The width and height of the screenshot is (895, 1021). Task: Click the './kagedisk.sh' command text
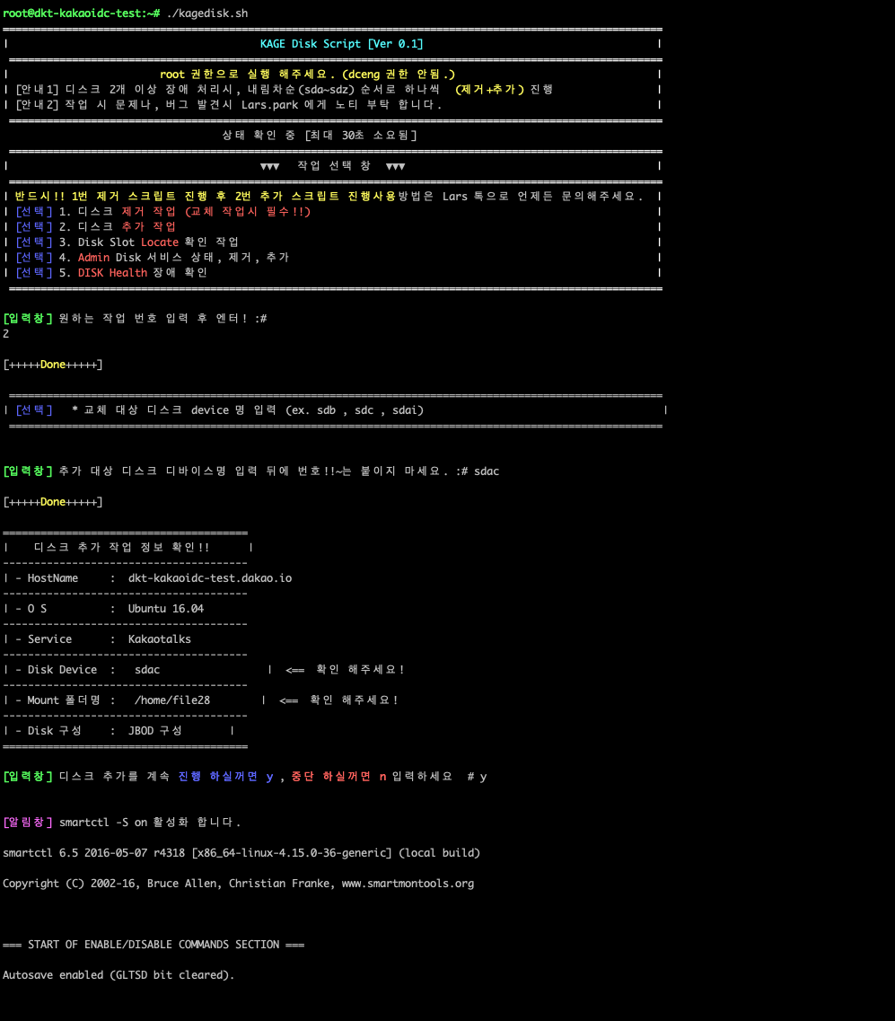coord(207,13)
